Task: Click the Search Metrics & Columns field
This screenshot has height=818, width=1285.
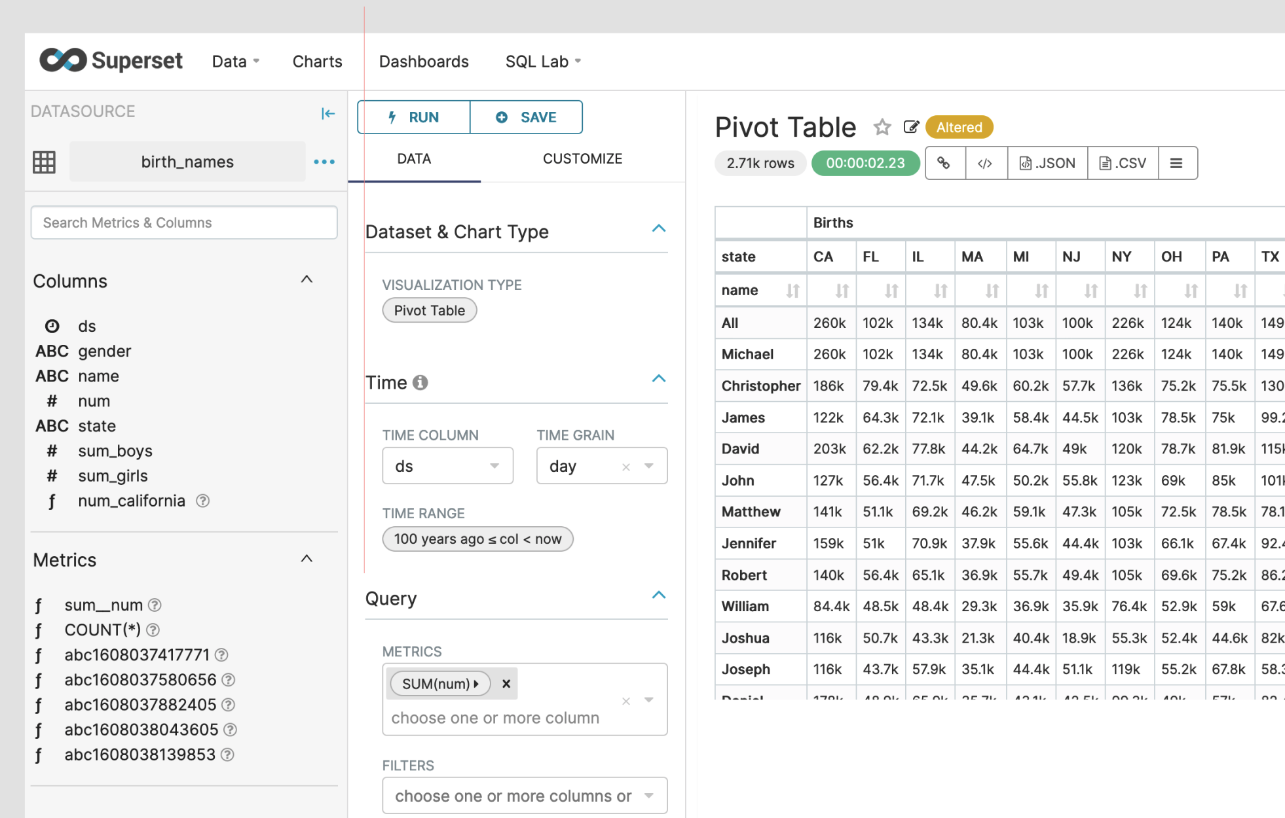Action: coord(184,222)
